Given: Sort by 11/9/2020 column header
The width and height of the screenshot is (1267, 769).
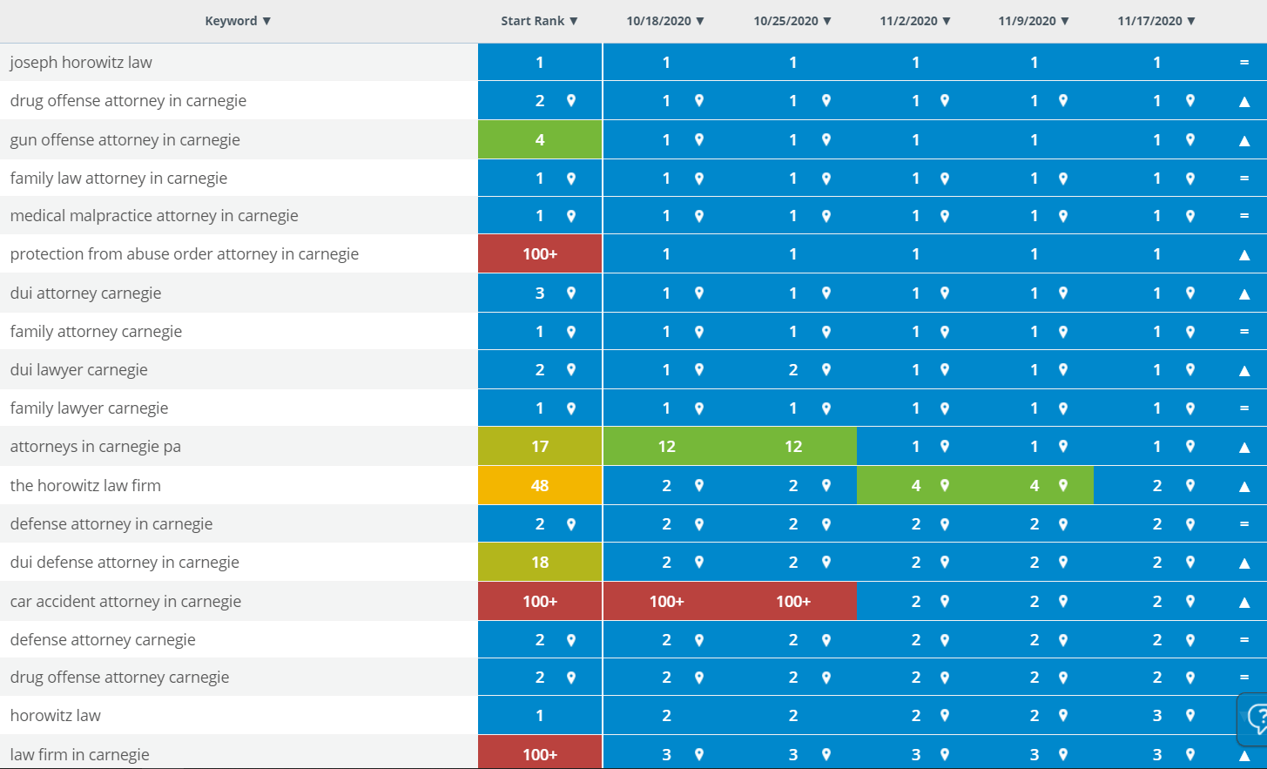Looking at the screenshot, I should 1034,21.
